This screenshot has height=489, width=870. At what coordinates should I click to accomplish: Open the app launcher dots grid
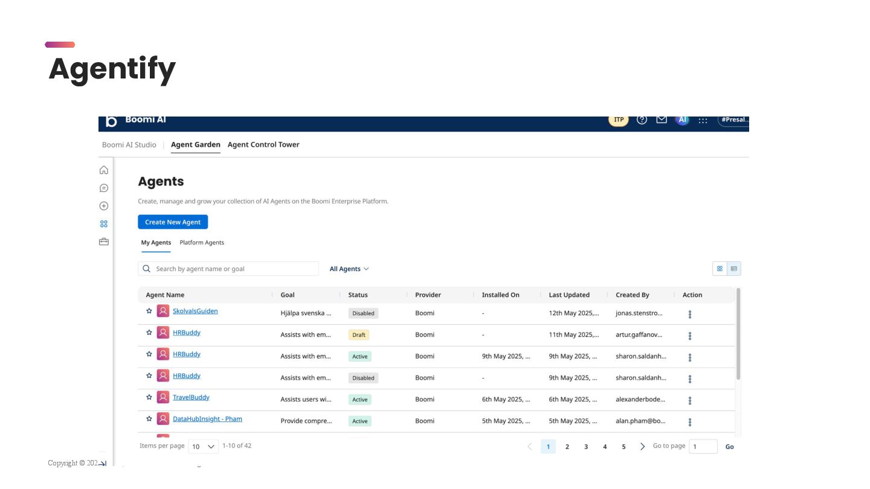(703, 120)
